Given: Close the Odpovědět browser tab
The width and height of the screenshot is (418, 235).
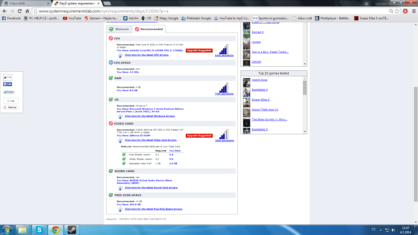Looking at the screenshot, I should point(48,3).
